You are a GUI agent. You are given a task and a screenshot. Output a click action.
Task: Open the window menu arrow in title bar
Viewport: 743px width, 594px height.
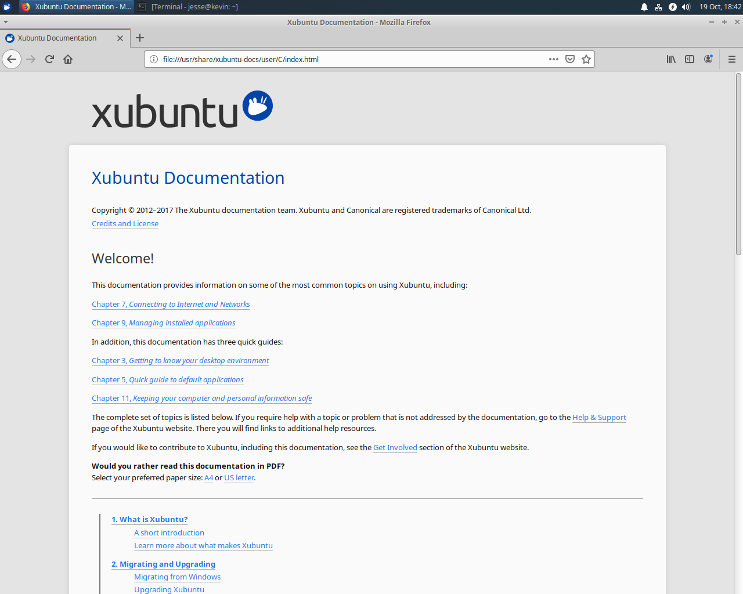[x=6, y=22]
